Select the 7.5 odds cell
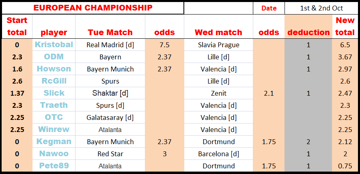The image size is (360, 174). [164, 45]
